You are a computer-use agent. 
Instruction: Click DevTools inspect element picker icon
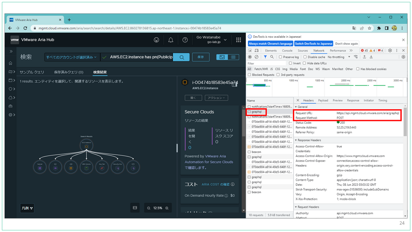click(250, 51)
